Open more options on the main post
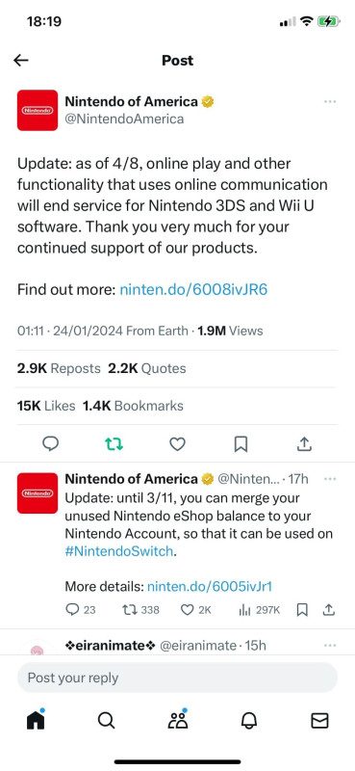355x771 pixels. coord(330,102)
